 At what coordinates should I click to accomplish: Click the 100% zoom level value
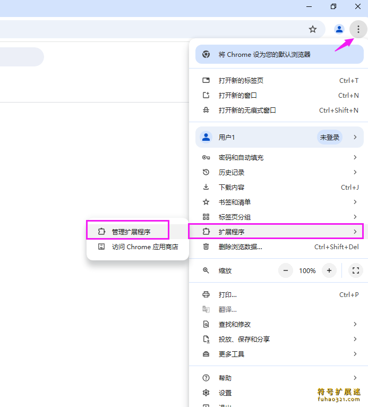click(307, 271)
